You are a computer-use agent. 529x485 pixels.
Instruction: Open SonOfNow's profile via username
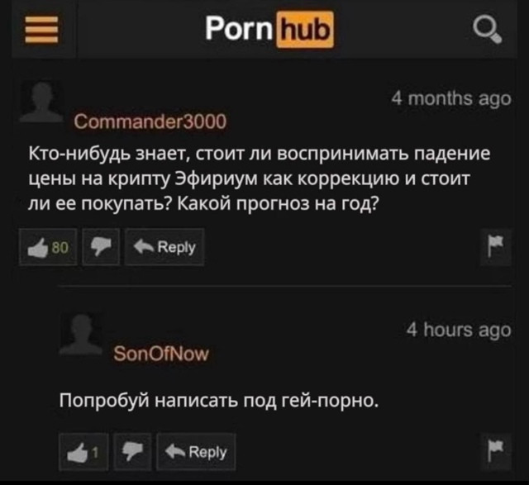click(x=161, y=354)
